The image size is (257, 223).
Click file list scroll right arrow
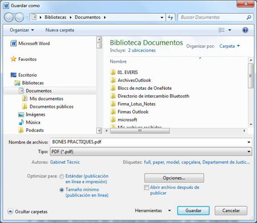pyautogui.click(x=244, y=131)
